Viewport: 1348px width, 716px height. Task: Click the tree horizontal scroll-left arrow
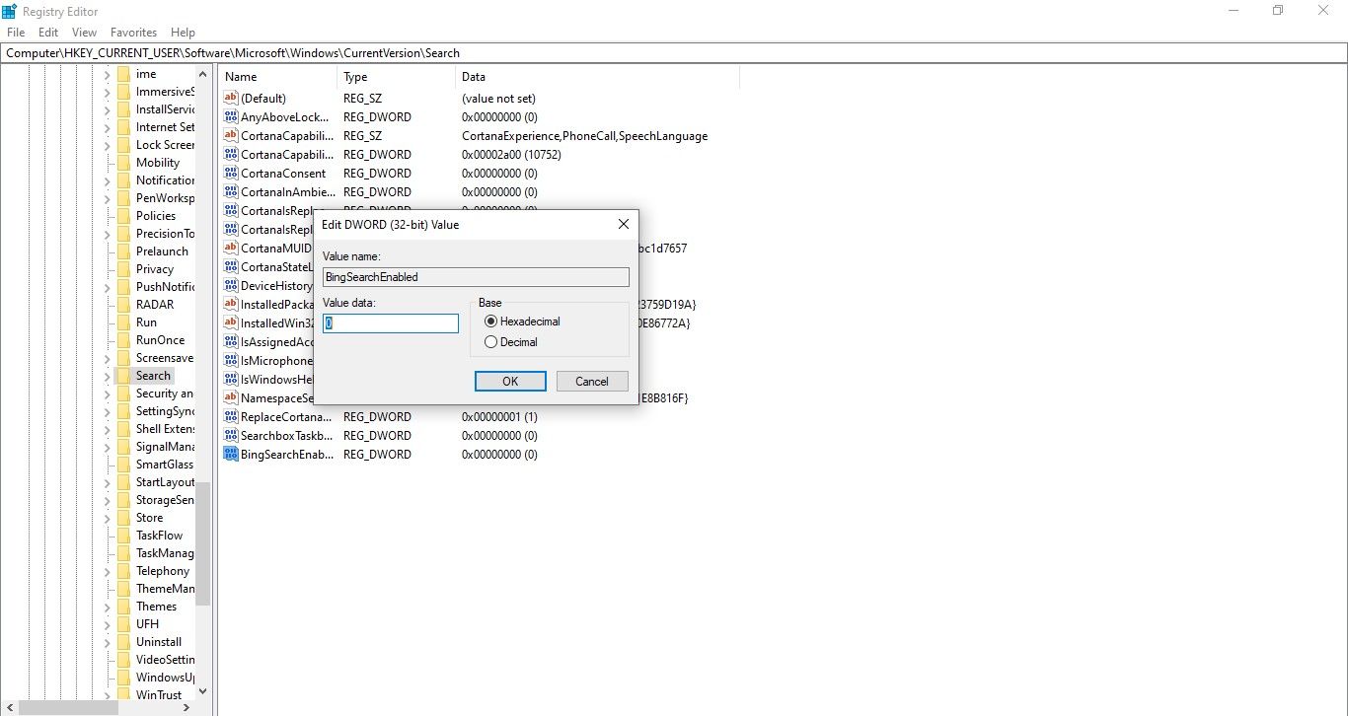click(x=9, y=708)
